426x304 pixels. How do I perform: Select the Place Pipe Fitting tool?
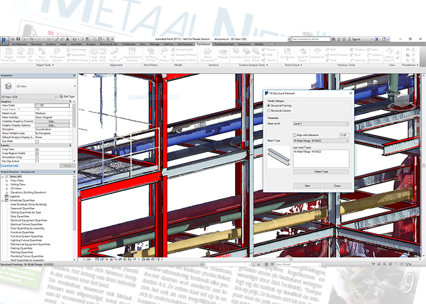pyautogui.click(x=42, y=55)
